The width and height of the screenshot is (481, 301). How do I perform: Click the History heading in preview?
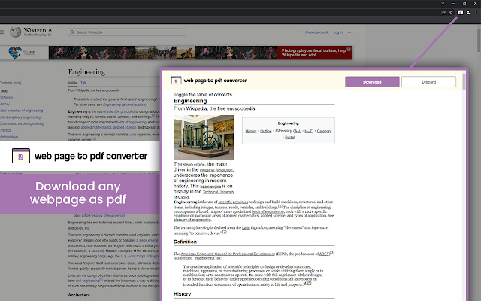[x=182, y=294]
